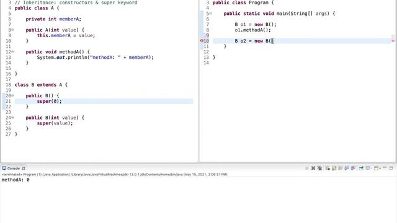397x223 pixels.
Task: Click the Inheritance comment on line 3
Action: click(x=76, y=2)
